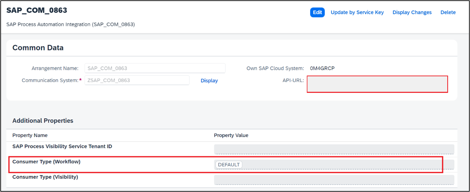Viewport: 470px width, 192px height.
Task: Click the Consumer Type (Visibility) property name
Action: coord(45,177)
